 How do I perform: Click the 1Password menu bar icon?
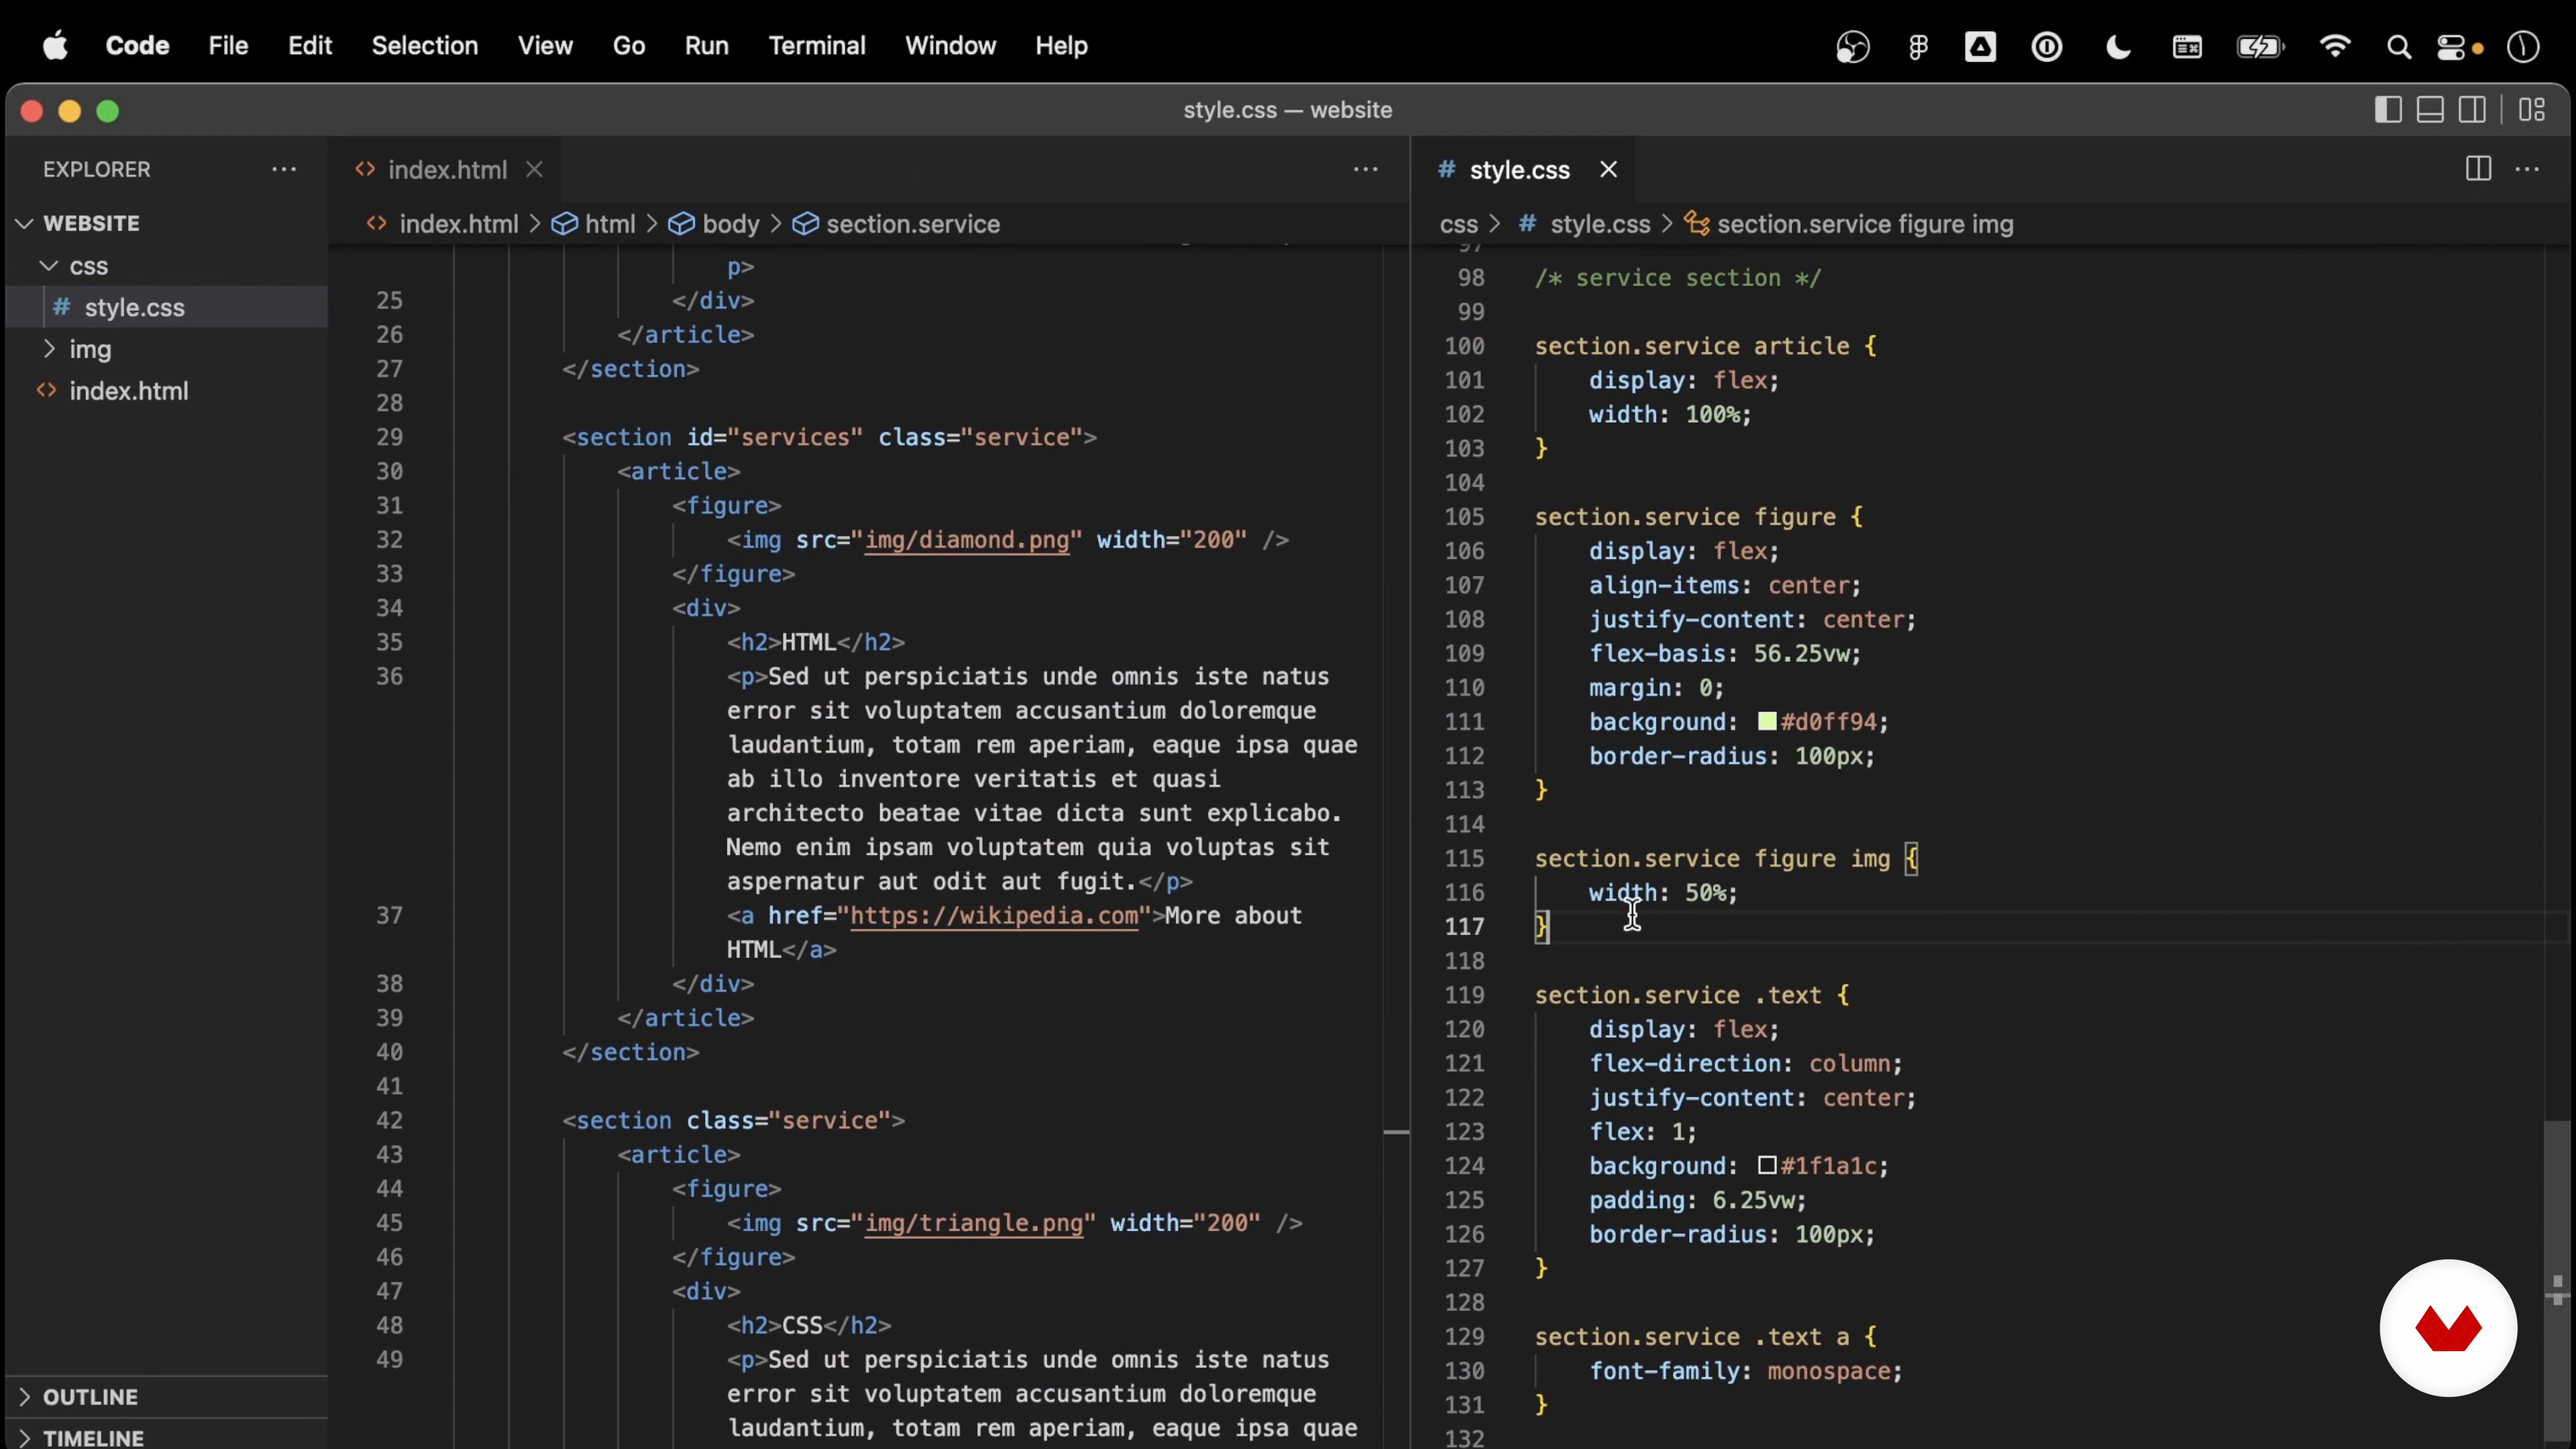click(2046, 47)
